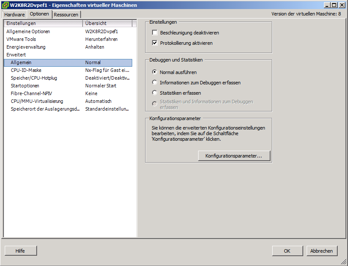Minimize the properties window
Image resolution: width=348 pixels, height=266 pixels.
click(x=327, y=5)
